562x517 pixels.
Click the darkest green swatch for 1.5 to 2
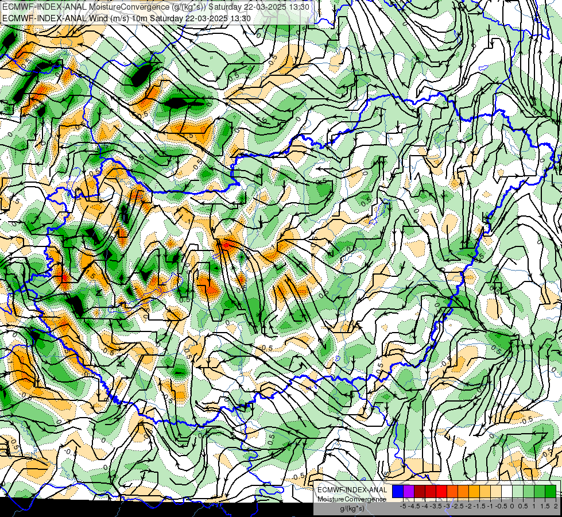pyautogui.click(x=551, y=492)
